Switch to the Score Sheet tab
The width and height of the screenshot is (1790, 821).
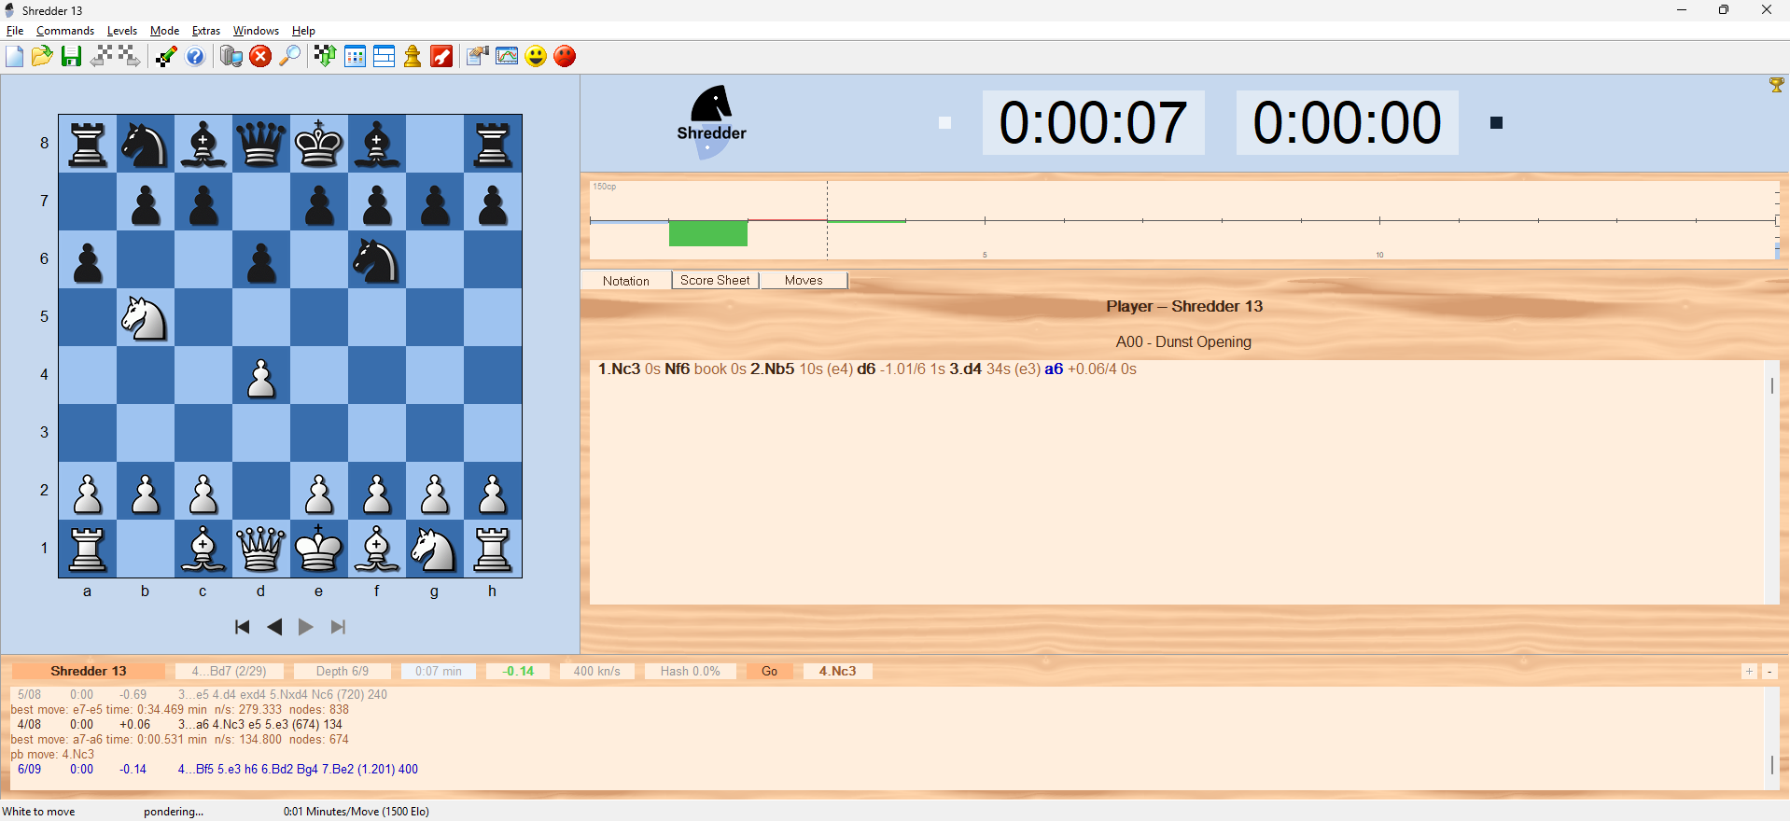715,281
